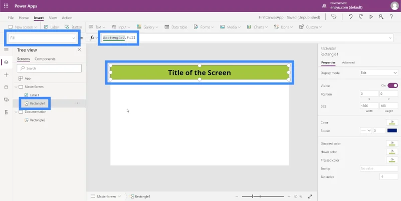Screen dimensions: 401x201
Task: Close the Tree view panel
Action: [x=79, y=49]
